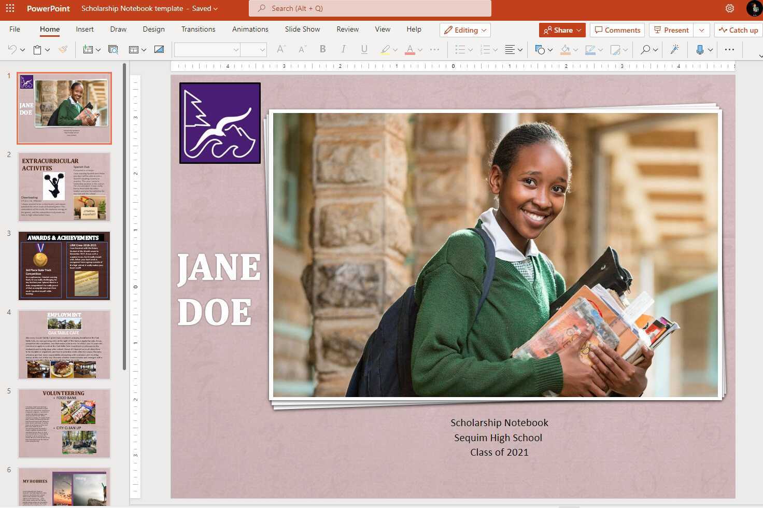The image size is (763, 508).
Task: Click the Underline icon
Action: coord(364,49)
